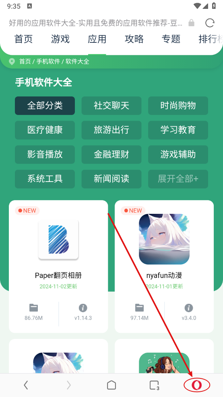
Task: Open the Paper翻页相册 app icon
Action: [58, 240]
